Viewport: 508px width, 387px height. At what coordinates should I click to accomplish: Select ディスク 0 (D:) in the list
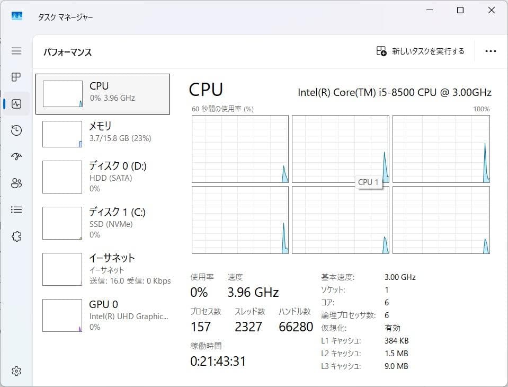[102, 177]
